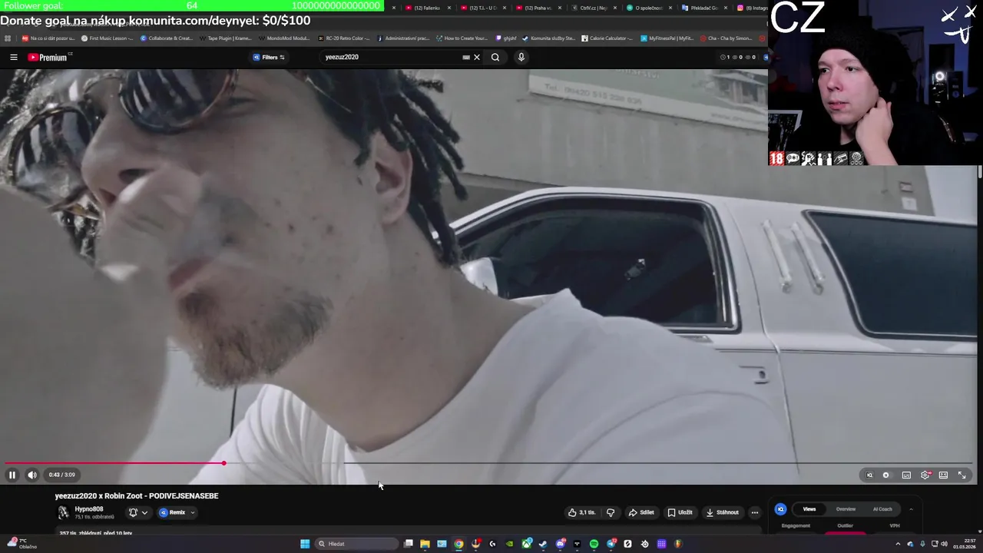Run search with the magnifier button
983x553 pixels.
point(495,57)
